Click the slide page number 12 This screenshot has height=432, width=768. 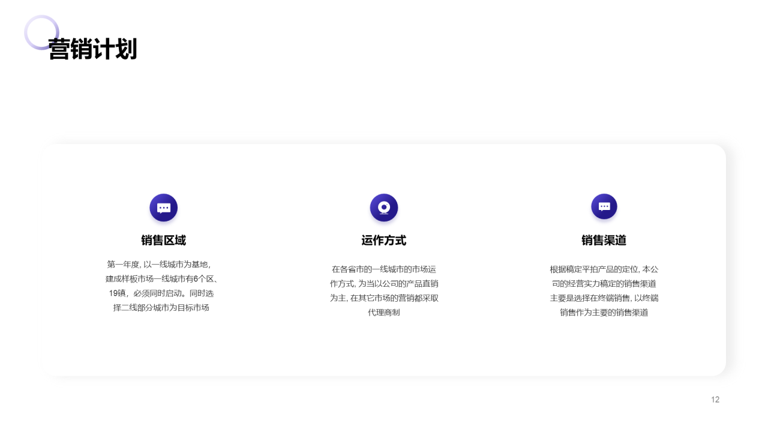[715, 400]
